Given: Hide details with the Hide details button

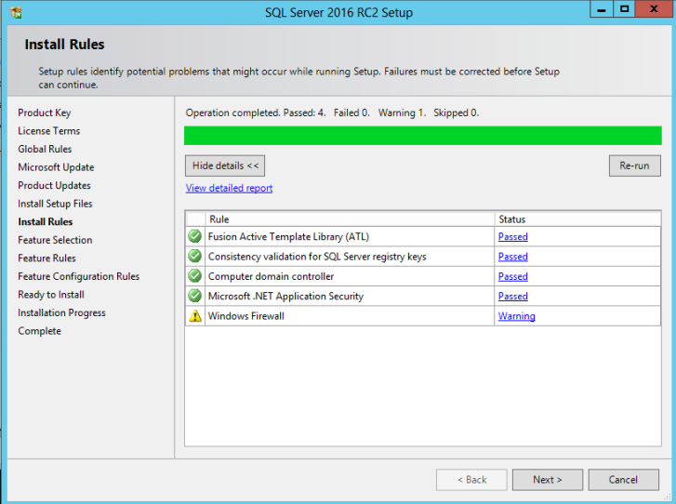Looking at the screenshot, I should pos(225,166).
